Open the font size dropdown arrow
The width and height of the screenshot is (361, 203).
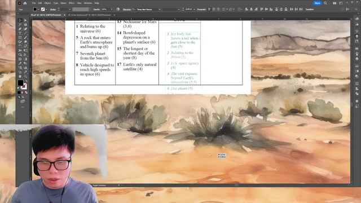point(194,10)
